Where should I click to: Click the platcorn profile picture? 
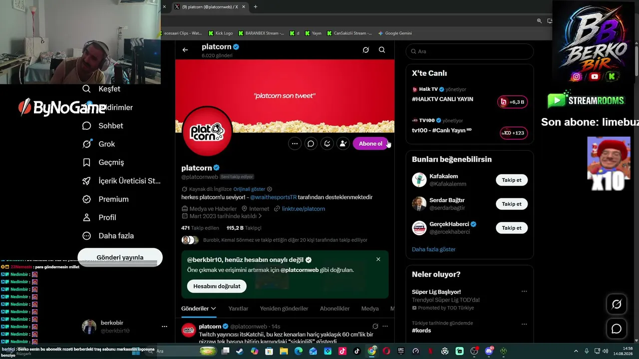pos(207,132)
